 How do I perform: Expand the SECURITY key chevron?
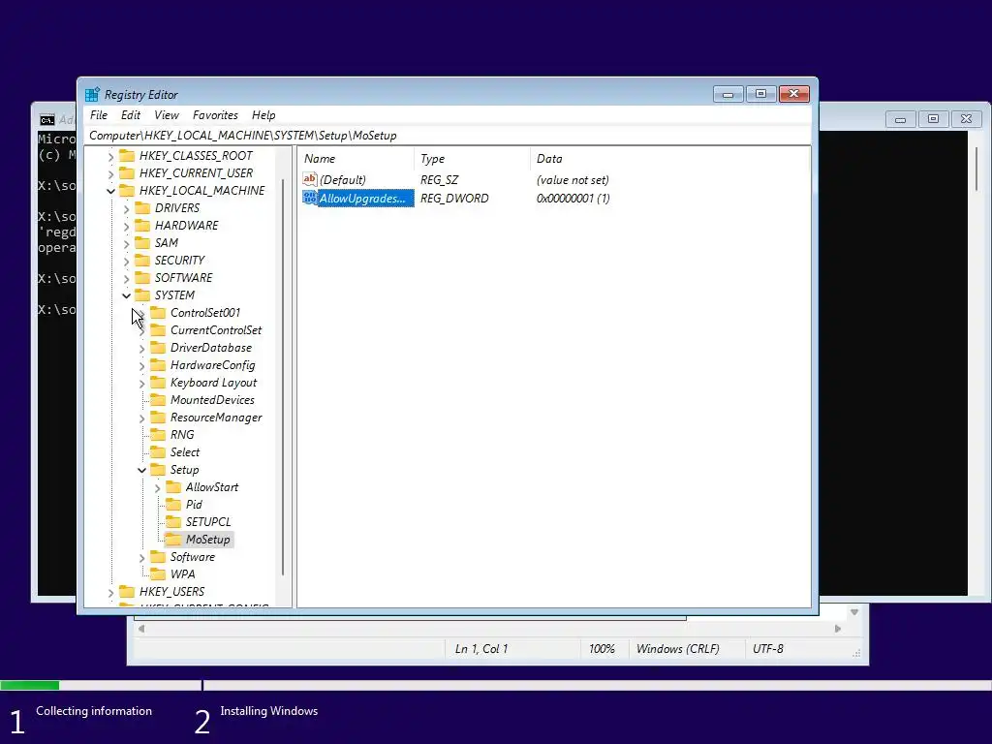point(126,261)
